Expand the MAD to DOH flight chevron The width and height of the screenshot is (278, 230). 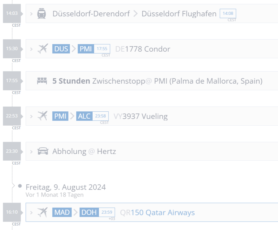click(31, 212)
